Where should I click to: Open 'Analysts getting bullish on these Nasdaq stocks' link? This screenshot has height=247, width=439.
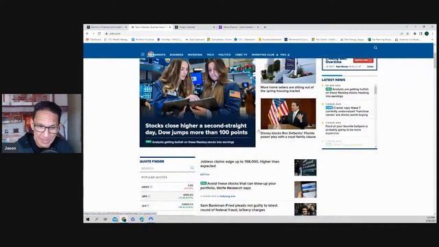click(193, 142)
